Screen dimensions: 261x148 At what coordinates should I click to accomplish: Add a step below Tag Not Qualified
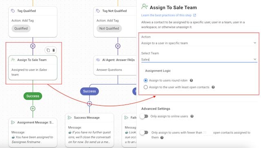click(118, 46)
